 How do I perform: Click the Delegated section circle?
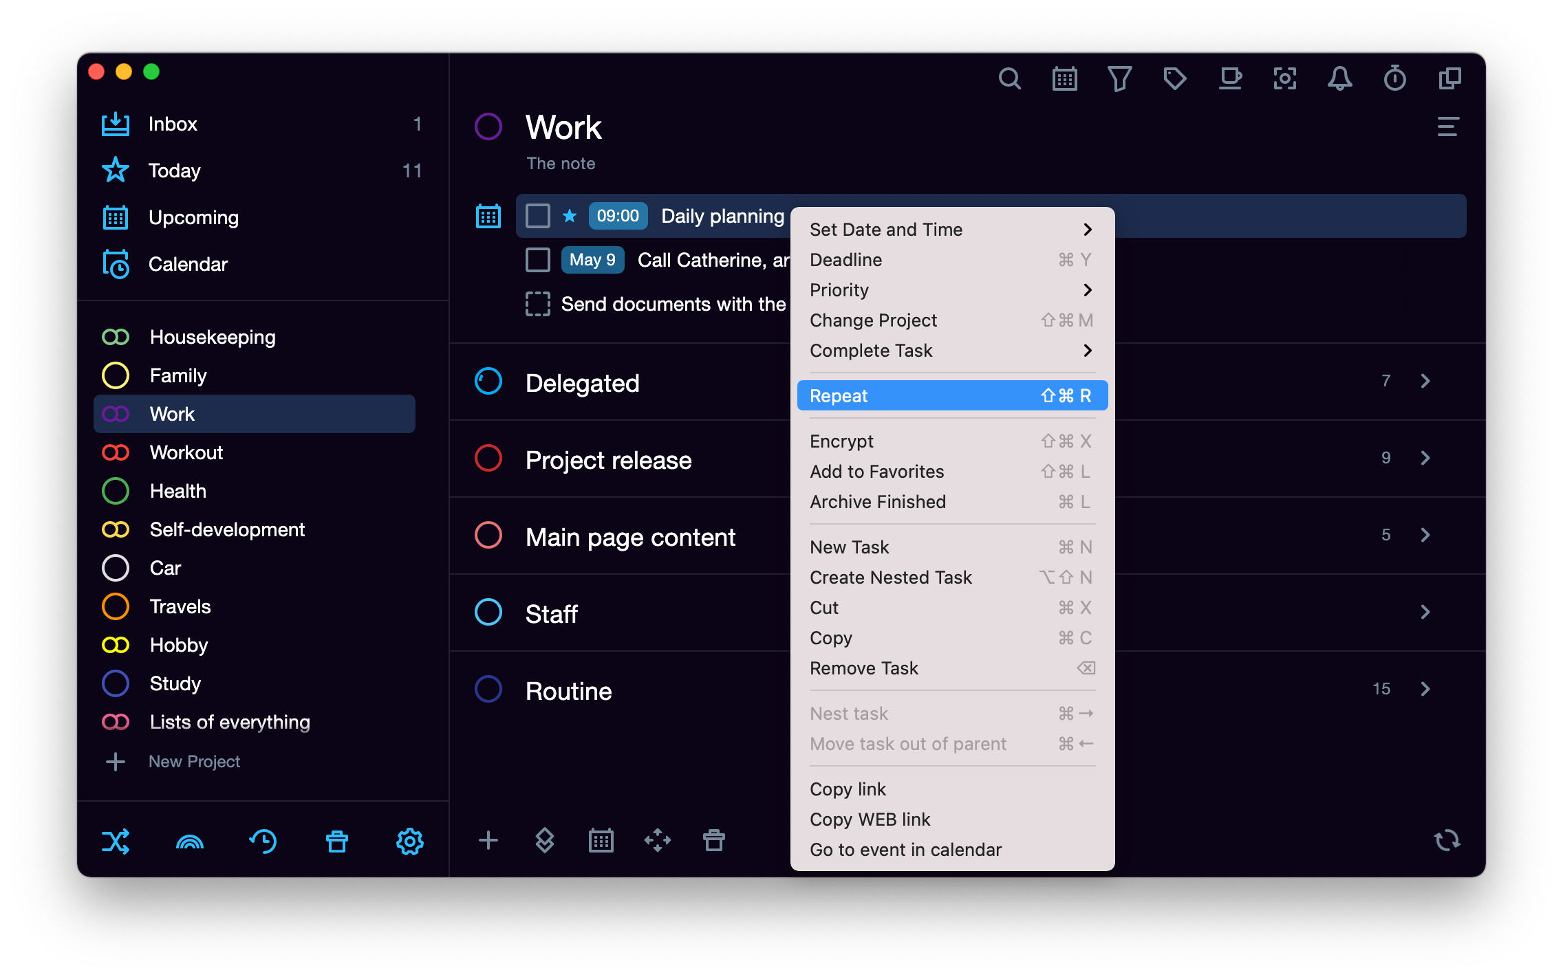click(x=488, y=382)
